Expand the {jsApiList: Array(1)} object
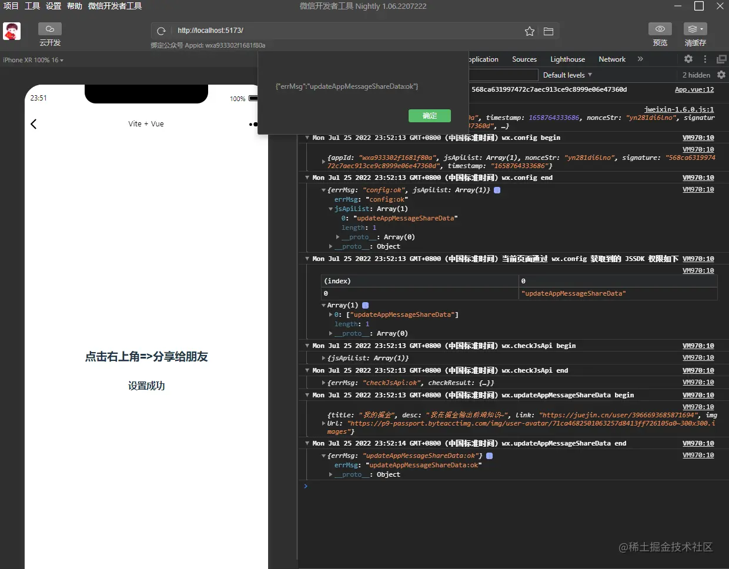This screenshot has height=569, width=729. (323, 358)
